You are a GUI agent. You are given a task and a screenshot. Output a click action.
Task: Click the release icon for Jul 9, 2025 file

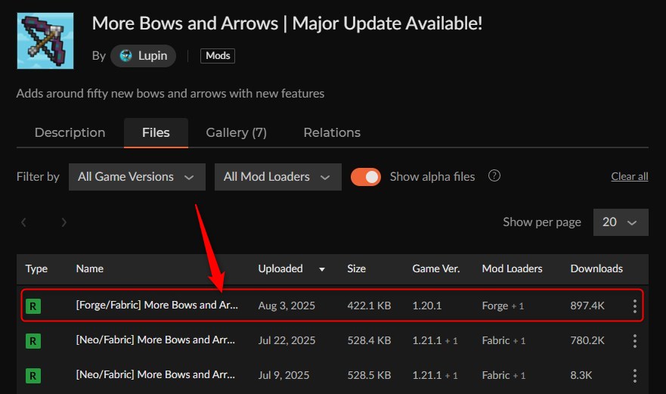coord(33,376)
